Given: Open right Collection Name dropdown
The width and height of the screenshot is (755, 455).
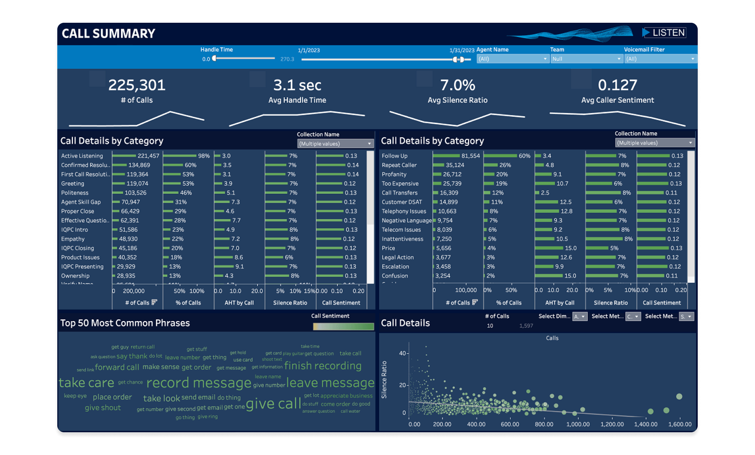Looking at the screenshot, I should 655,143.
